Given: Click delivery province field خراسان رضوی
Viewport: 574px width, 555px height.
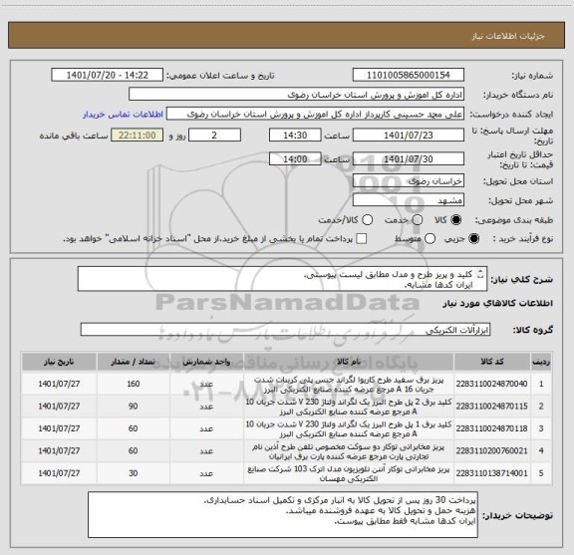Looking at the screenshot, I should pyautogui.click(x=409, y=181).
